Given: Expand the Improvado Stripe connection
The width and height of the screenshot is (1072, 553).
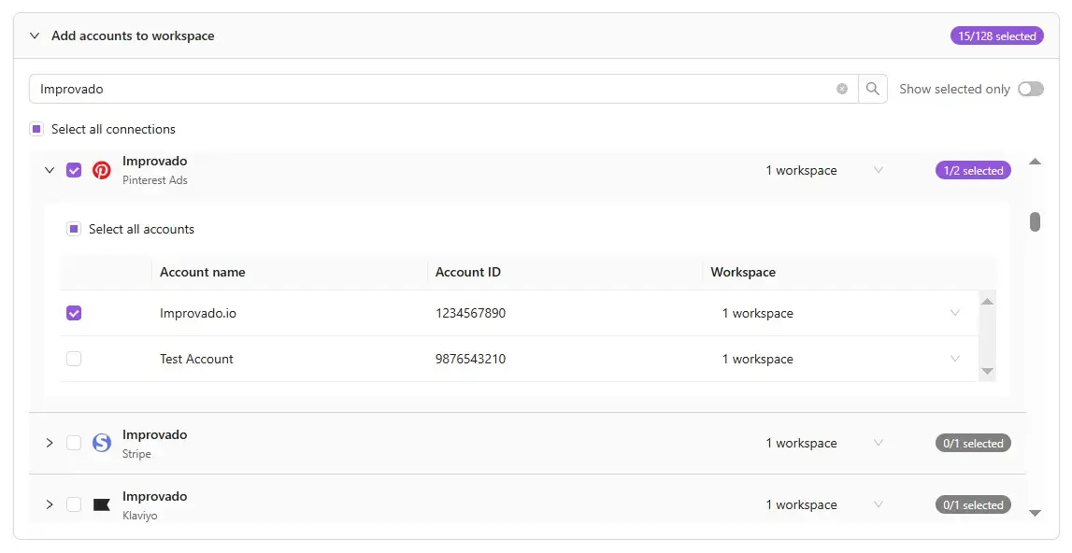Looking at the screenshot, I should click(50, 443).
